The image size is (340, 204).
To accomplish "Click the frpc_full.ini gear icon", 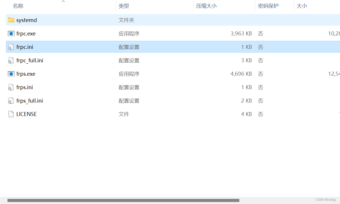I will (11, 60).
